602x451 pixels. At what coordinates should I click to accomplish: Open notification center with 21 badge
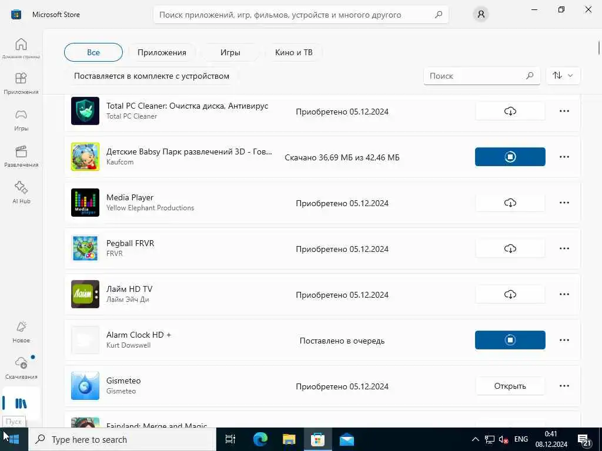click(x=584, y=440)
